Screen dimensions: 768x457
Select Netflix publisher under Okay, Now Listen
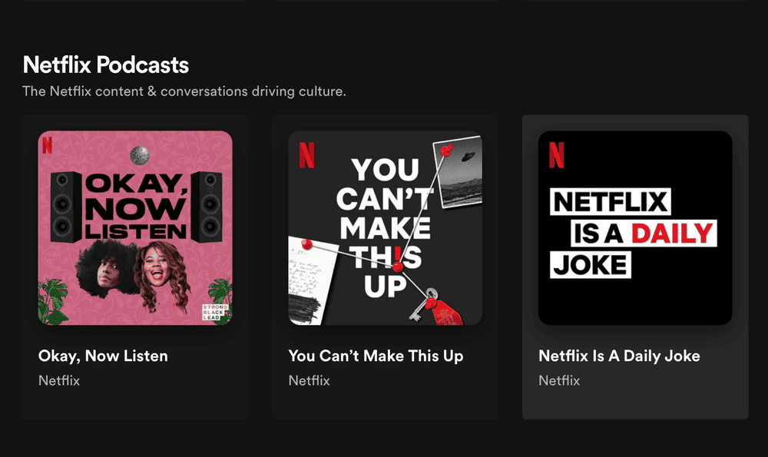click(59, 381)
